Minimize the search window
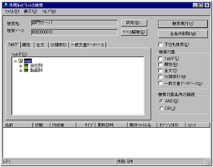 195,5
